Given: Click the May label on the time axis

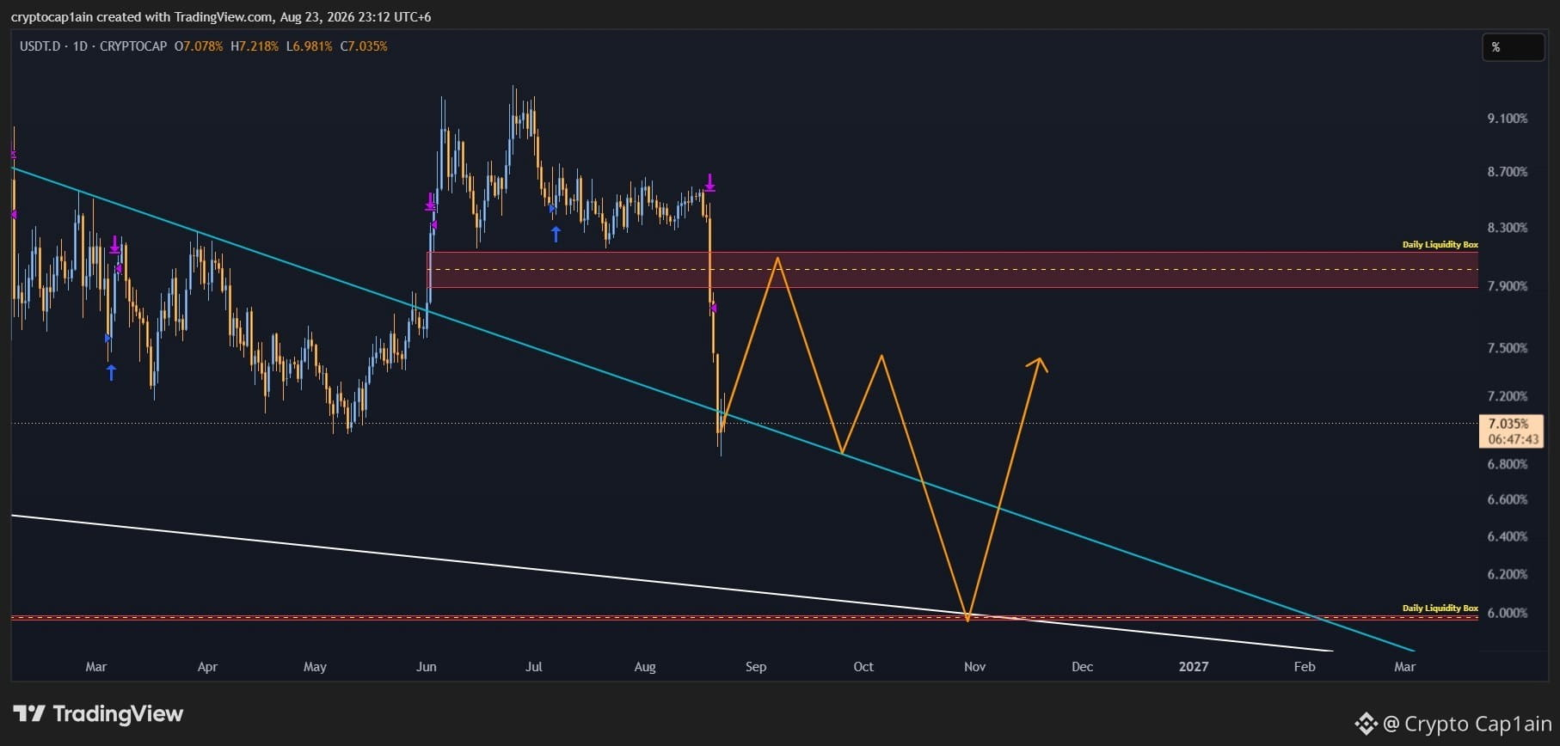Looking at the screenshot, I should click(315, 667).
